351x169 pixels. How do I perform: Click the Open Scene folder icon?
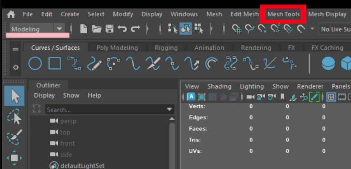point(97,29)
